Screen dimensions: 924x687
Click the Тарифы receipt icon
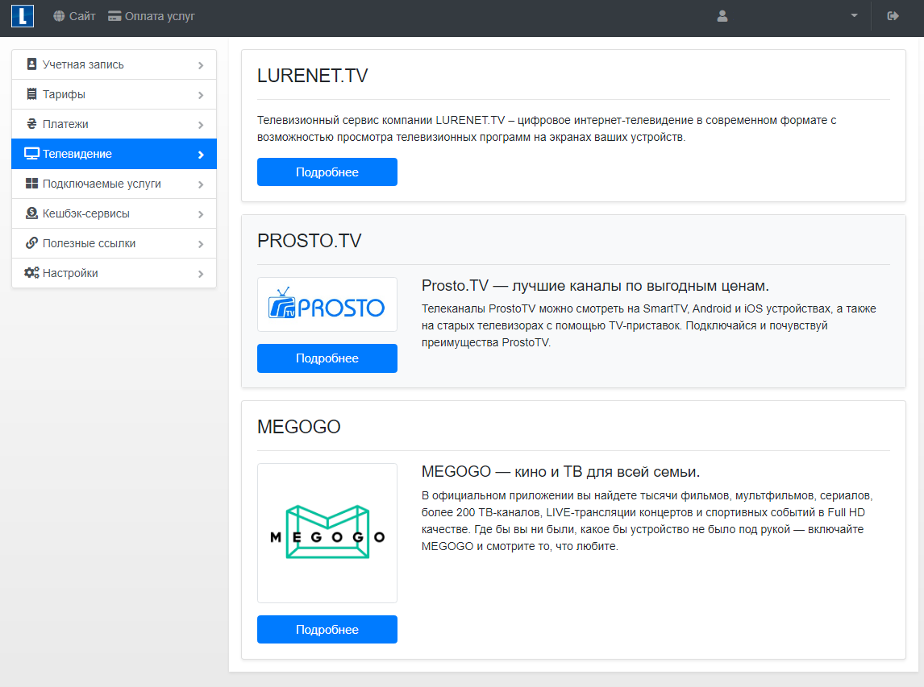31,94
